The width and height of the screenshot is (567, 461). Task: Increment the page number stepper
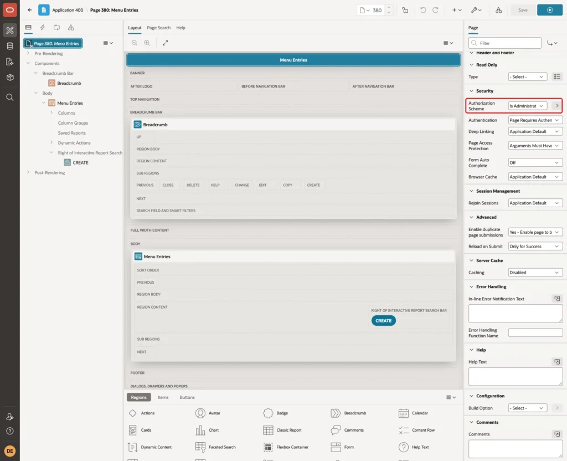point(389,7)
